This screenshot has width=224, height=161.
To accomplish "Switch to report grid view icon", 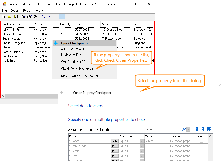I will (62, 17).
